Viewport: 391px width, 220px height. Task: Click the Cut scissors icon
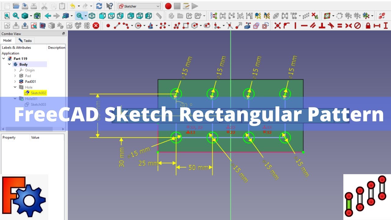(44, 6)
